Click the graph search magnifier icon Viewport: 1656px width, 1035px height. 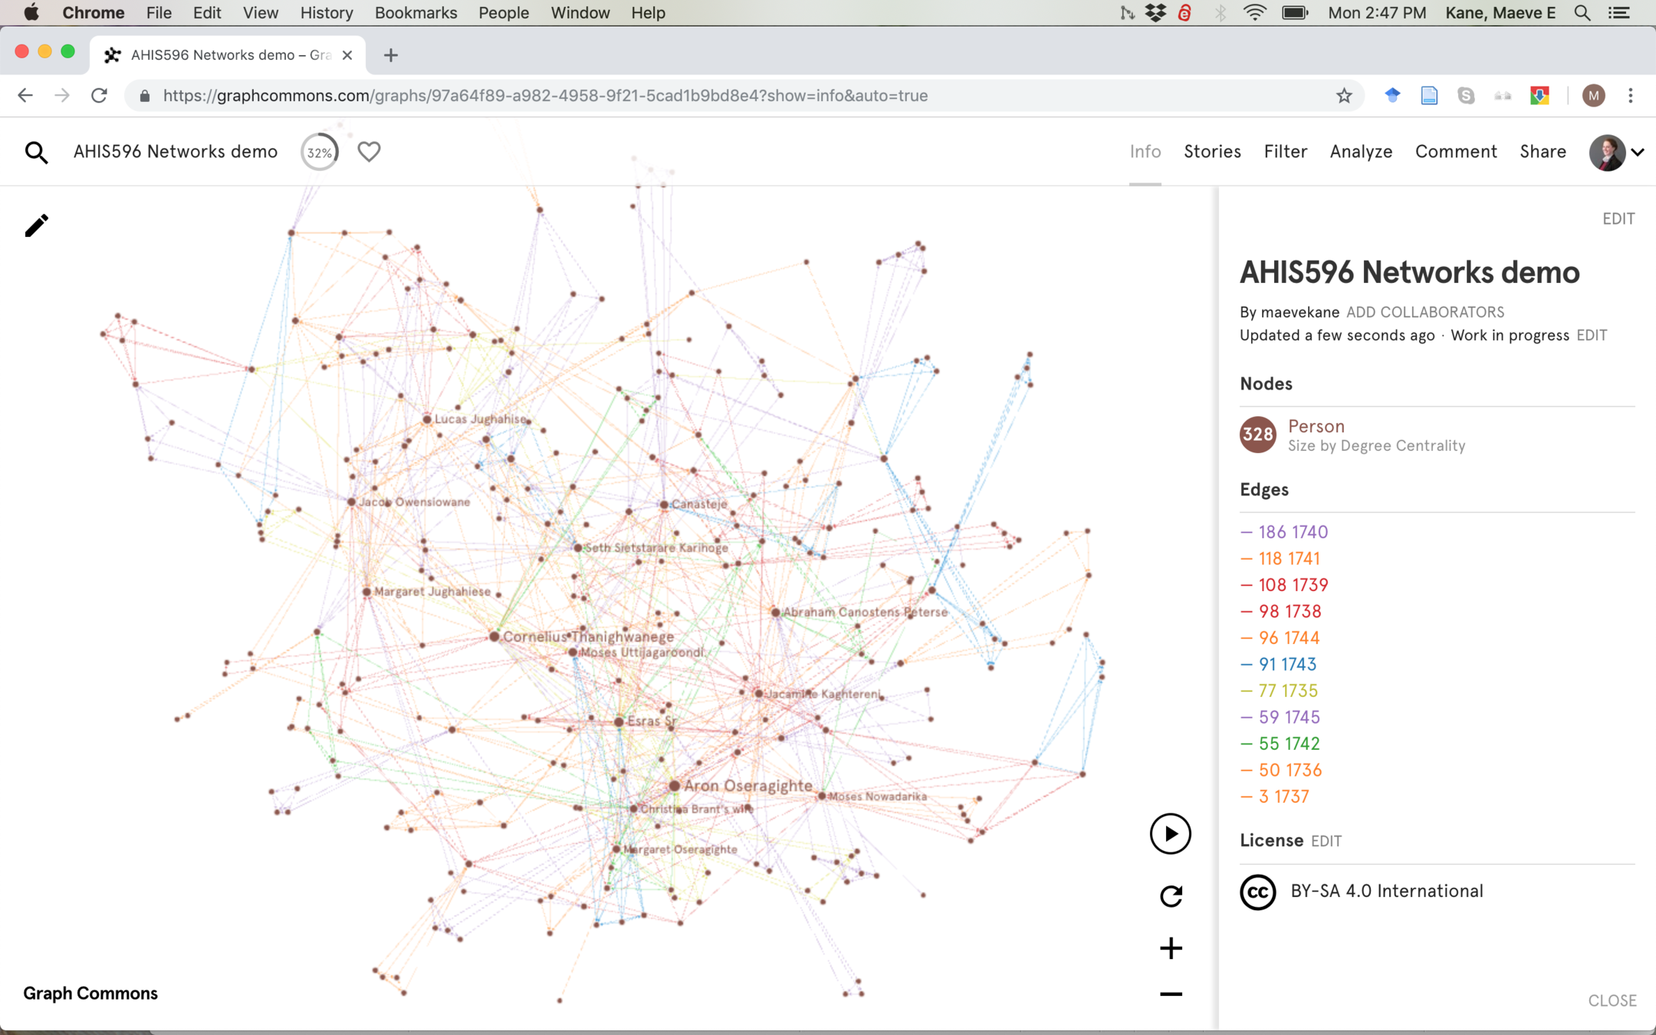(x=36, y=153)
